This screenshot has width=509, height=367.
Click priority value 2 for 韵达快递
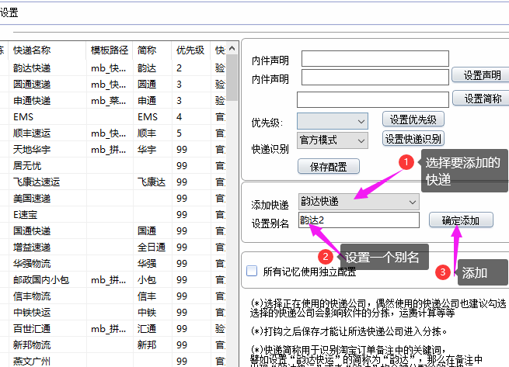(180, 68)
